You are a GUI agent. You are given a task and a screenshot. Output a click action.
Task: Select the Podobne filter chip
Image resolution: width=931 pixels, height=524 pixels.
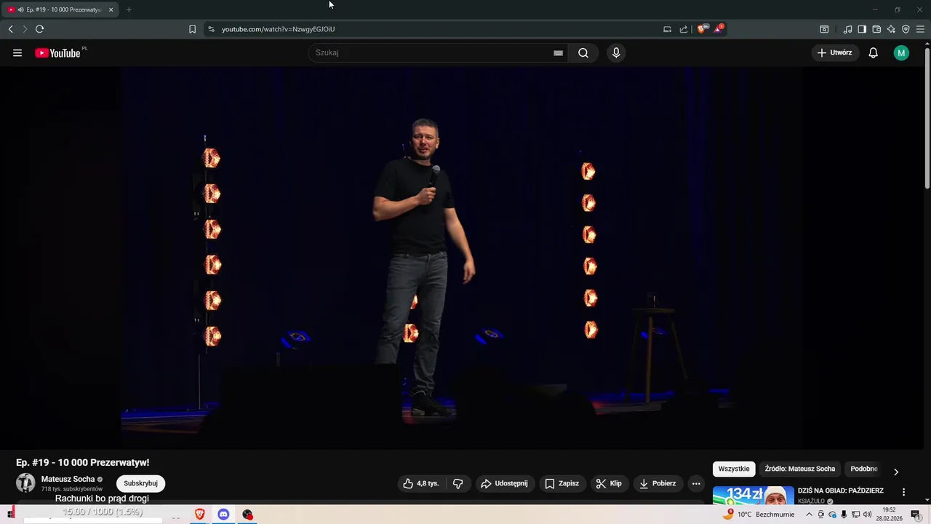864,469
